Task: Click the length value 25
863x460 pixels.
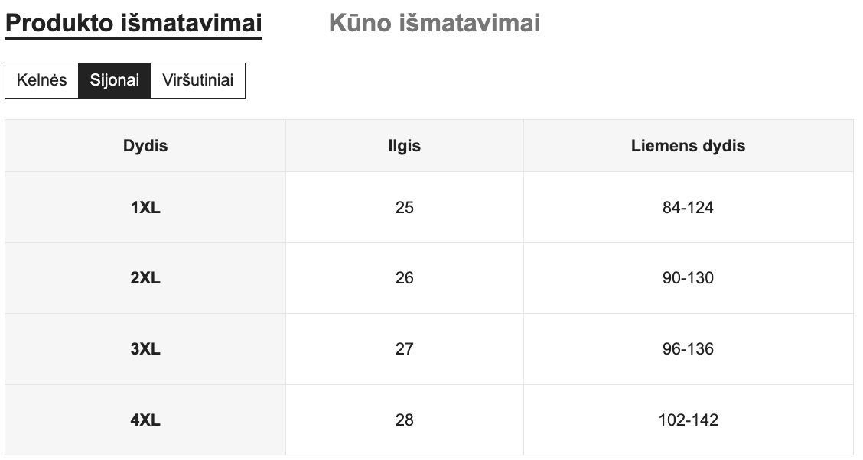Action: pyautogui.click(x=404, y=207)
